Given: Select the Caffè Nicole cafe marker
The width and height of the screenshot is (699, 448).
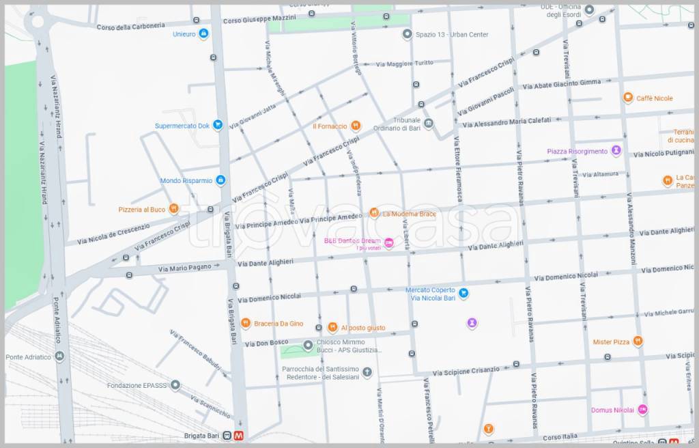Looking at the screenshot, I should (x=628, y=97).
